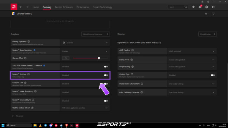This screenshot has height=128, width=228.
Task: Open Radeon Super Resolution info icon
Action: pos(34,50)
